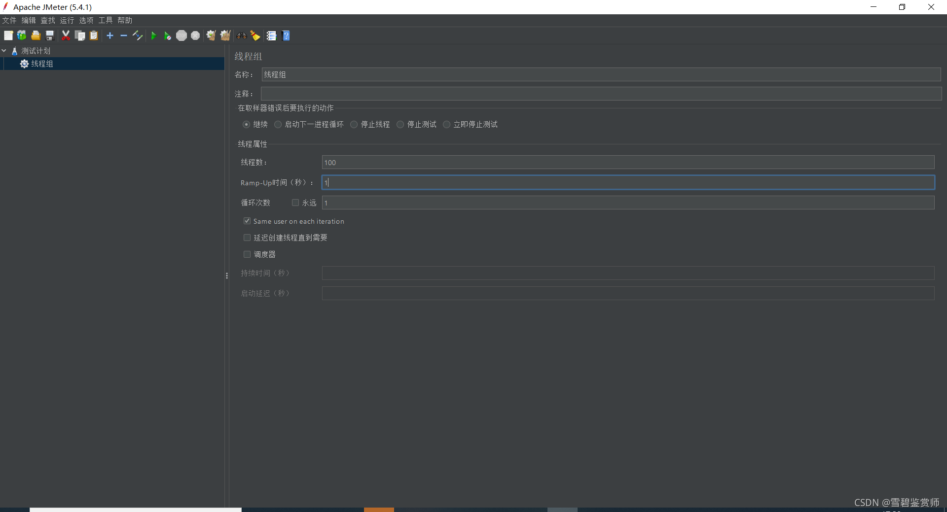Open the Function Helper list icon
The image size is (947, 512).
[271, 35]
